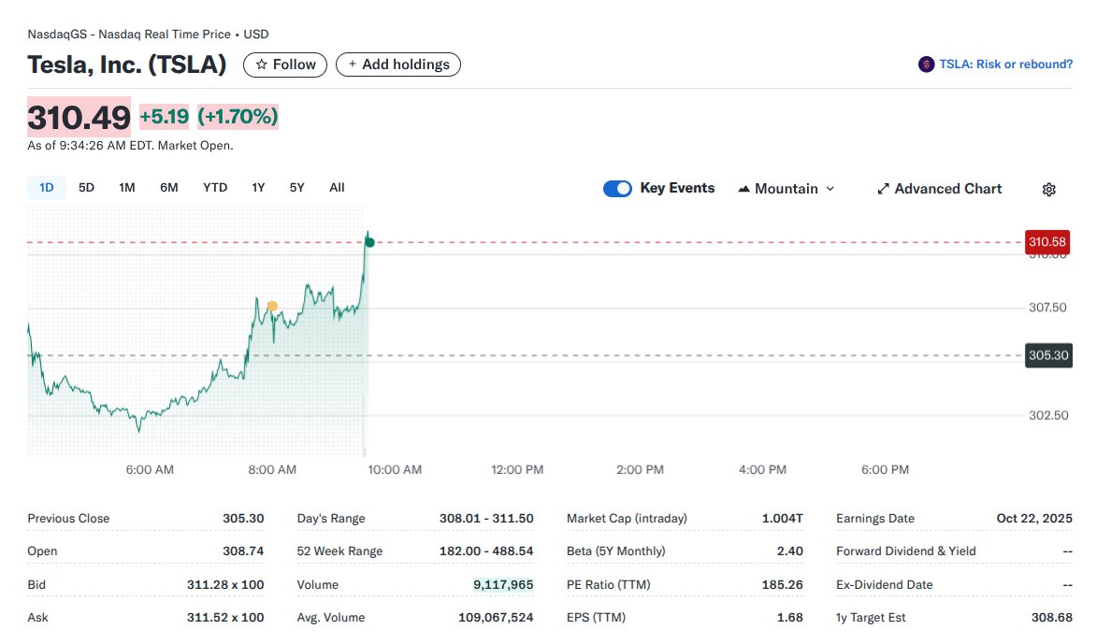The width and height of the screenshot is (1097, 644).
Task: Click the 310.49 current price
Action: tap(79, 117)
